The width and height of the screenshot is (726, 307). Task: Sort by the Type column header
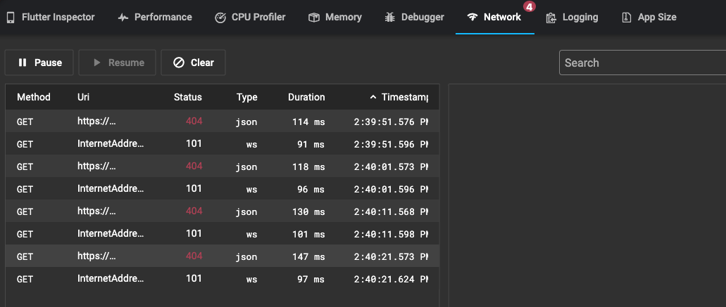coord(246,98)
